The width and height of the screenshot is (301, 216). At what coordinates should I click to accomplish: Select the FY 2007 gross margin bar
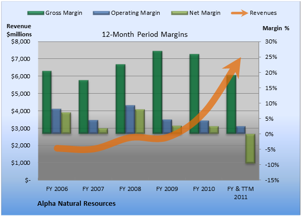(x=84, y=107)
